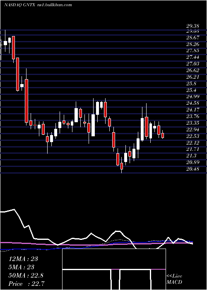This screenshot has height=290, width=207.
Task: Select the 23.76 price axis label
Action: coord(193,116)
